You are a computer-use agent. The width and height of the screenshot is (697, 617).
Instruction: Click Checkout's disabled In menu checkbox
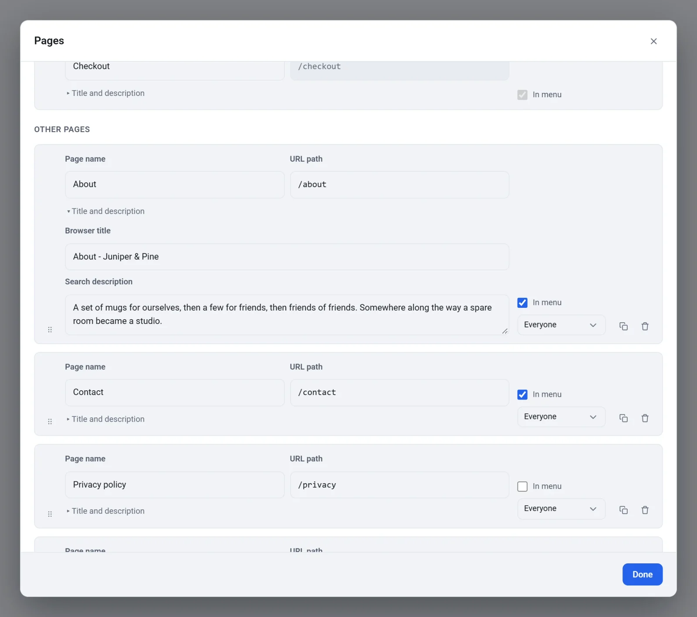click(522, 95)
